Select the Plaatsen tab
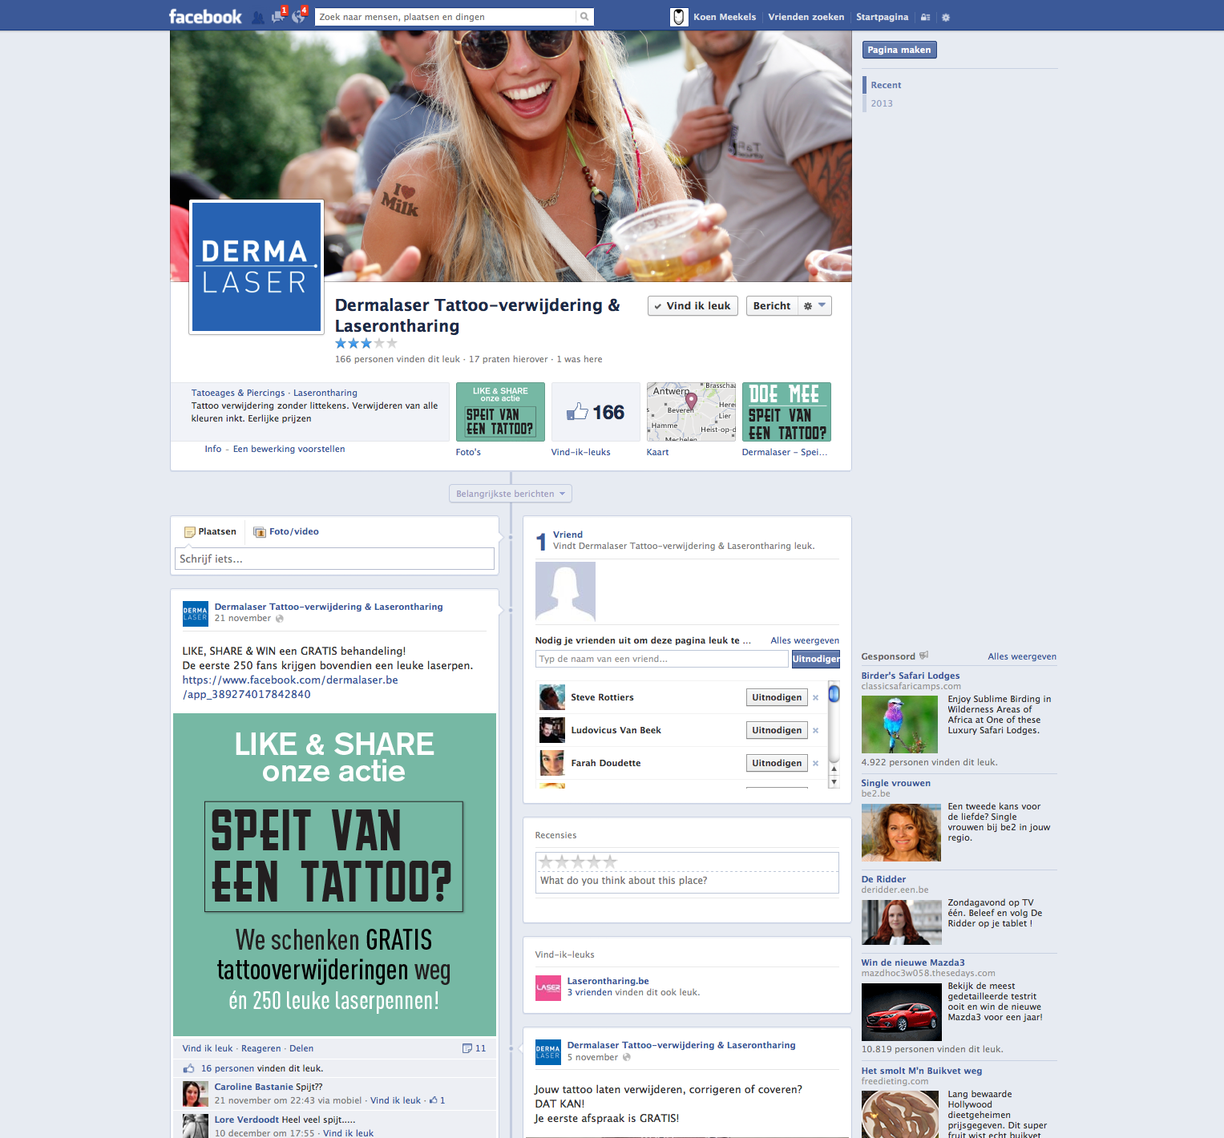The width and height of the screenshot is (1224, 1138). [210, 532]
